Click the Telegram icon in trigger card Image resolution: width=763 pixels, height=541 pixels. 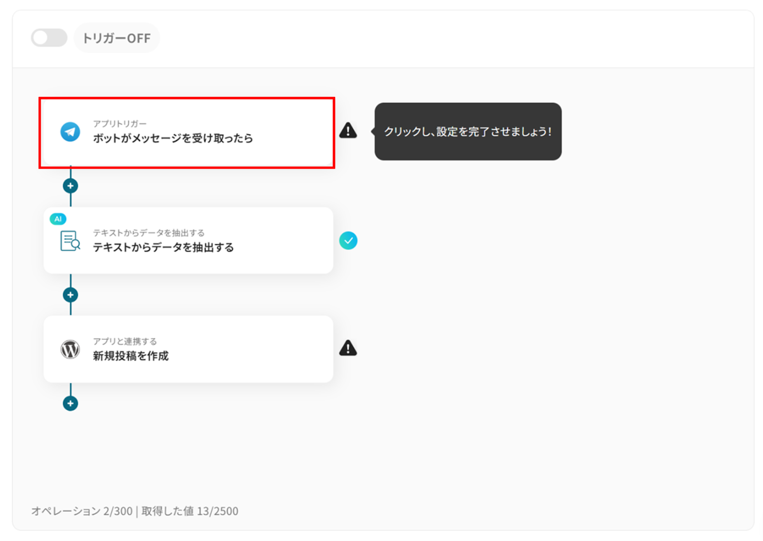(x=70, y=132)
